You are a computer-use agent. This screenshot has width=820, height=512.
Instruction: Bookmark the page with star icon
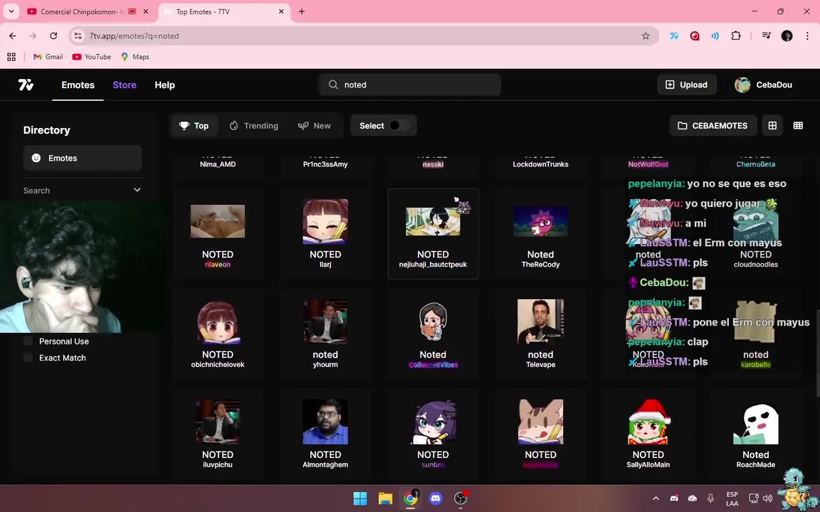[646, 36]
